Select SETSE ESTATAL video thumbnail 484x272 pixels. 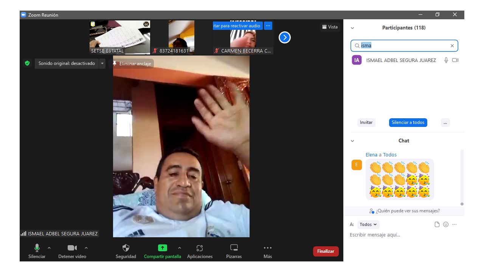pos(120,37)
